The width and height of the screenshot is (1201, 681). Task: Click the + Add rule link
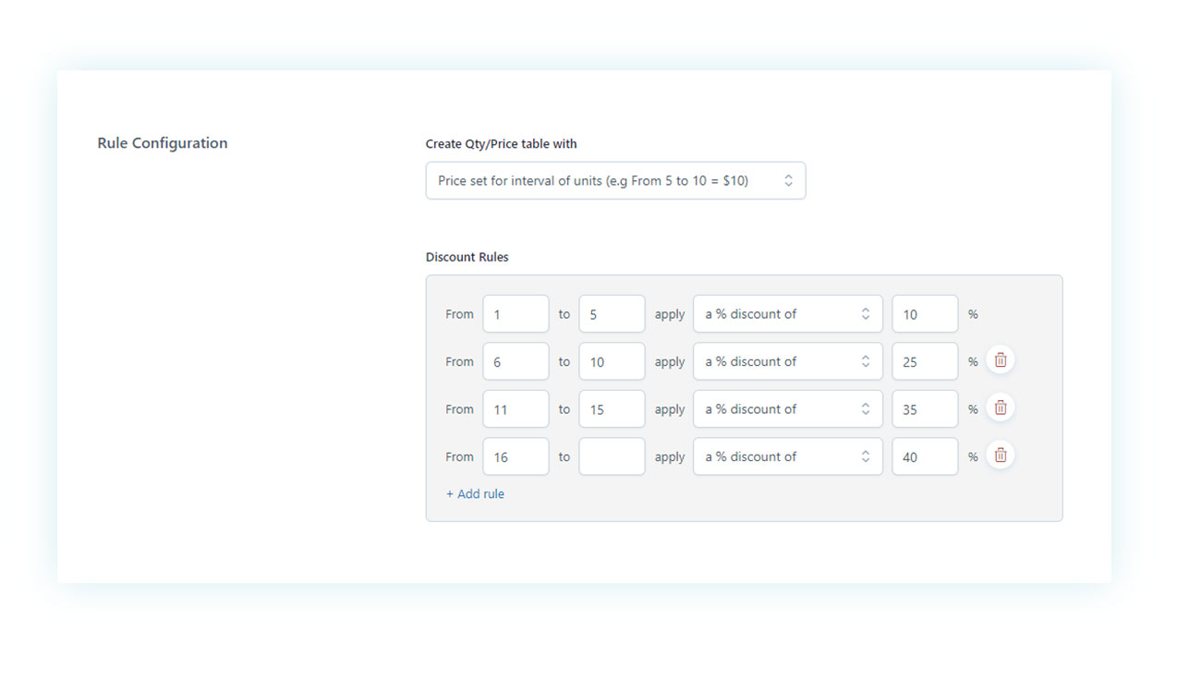pos(475,494)
